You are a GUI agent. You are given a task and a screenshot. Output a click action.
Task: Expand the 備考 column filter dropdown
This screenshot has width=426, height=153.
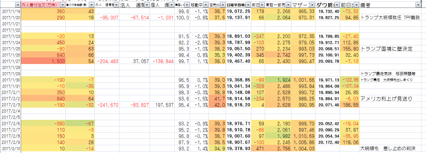(418, 5)
